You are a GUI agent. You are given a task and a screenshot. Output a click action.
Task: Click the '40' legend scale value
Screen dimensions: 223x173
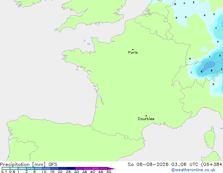(93, 172)
